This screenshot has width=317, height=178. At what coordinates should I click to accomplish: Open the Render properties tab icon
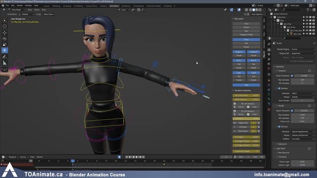coord(269,50)
